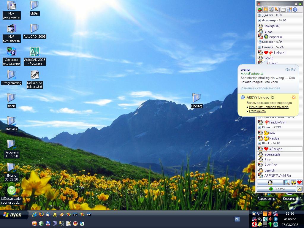
Task: Click the orange speaker volume tray icon
Action: 270,219
